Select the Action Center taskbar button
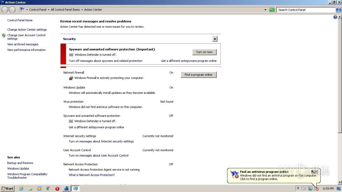 click(x=76, y=189)
